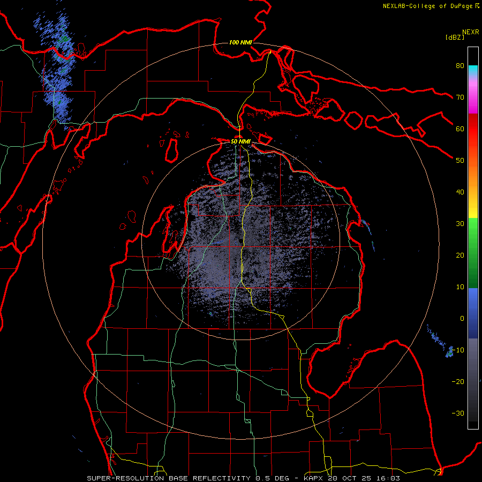
Task: Click the NEXR label above color bar
Action: coord(471,32)
